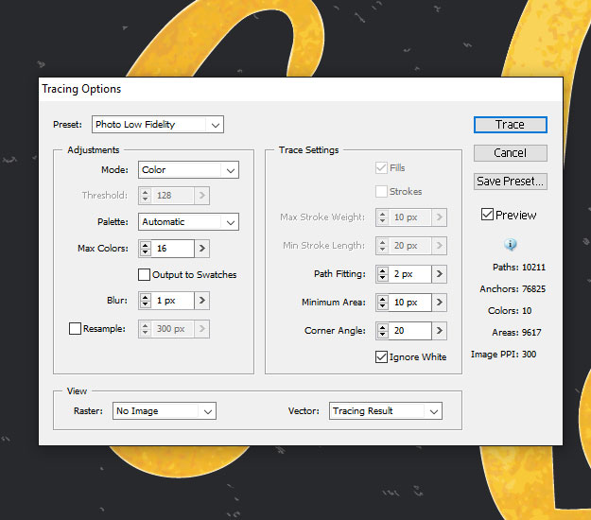Toggle the Preview checkbox
The width and height of the screenshot is (591, 520).
487,215
